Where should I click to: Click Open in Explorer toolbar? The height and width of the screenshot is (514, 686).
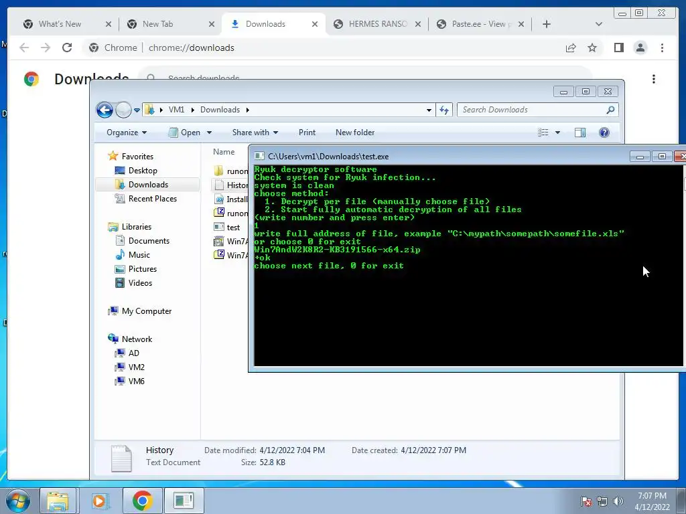pos(185,133)
